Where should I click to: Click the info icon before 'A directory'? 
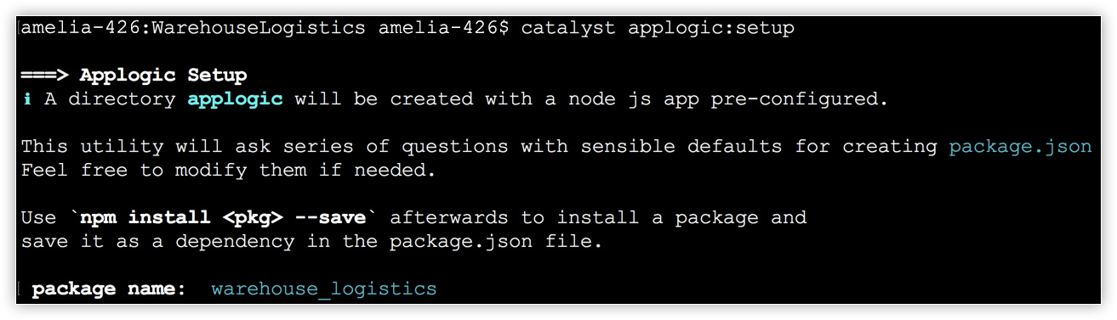click(26, 99)
